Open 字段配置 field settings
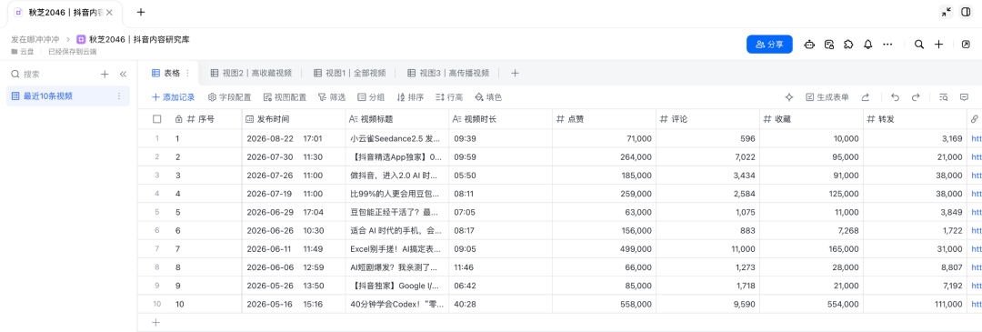Screen dimensions: 982x332 (x=229, y=97)
